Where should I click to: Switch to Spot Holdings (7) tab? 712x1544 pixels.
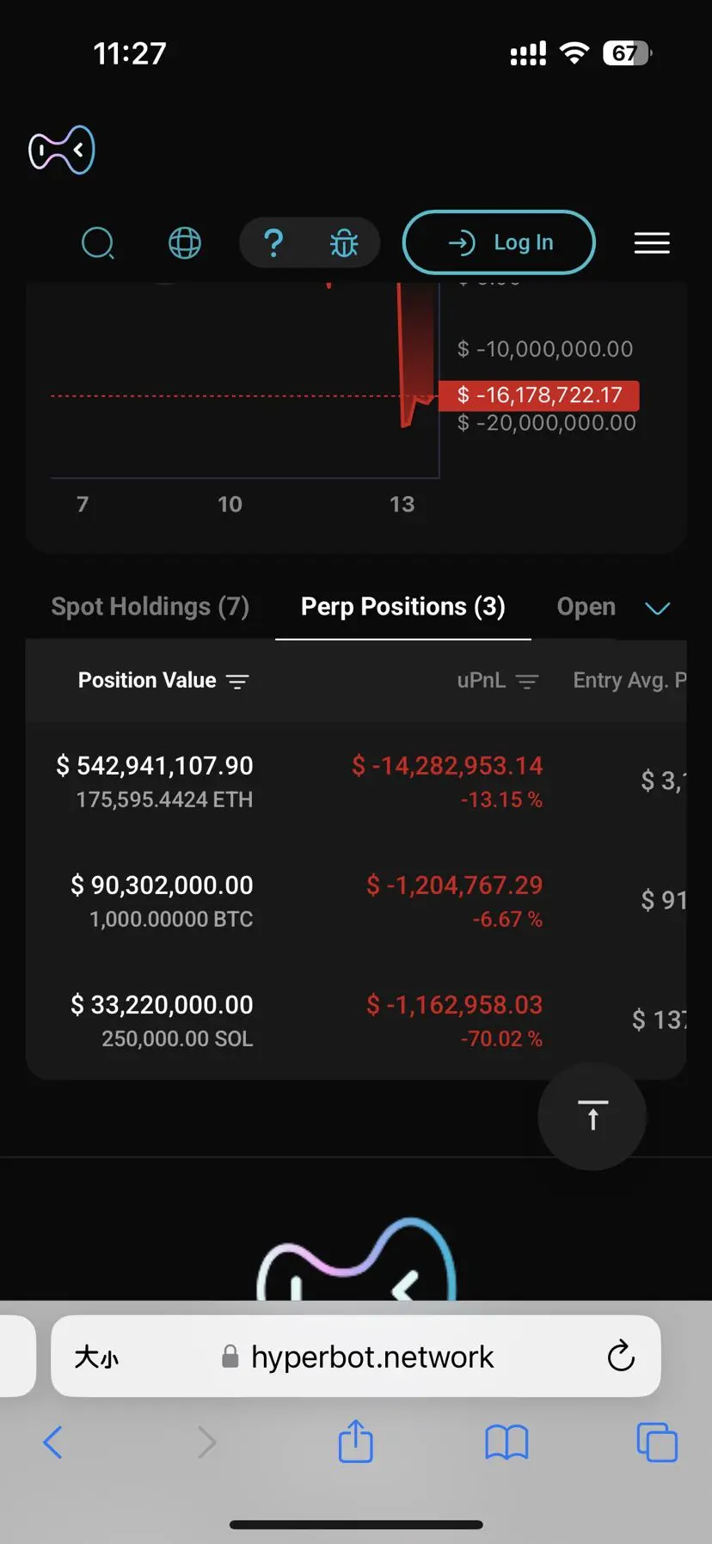[150, 607]
